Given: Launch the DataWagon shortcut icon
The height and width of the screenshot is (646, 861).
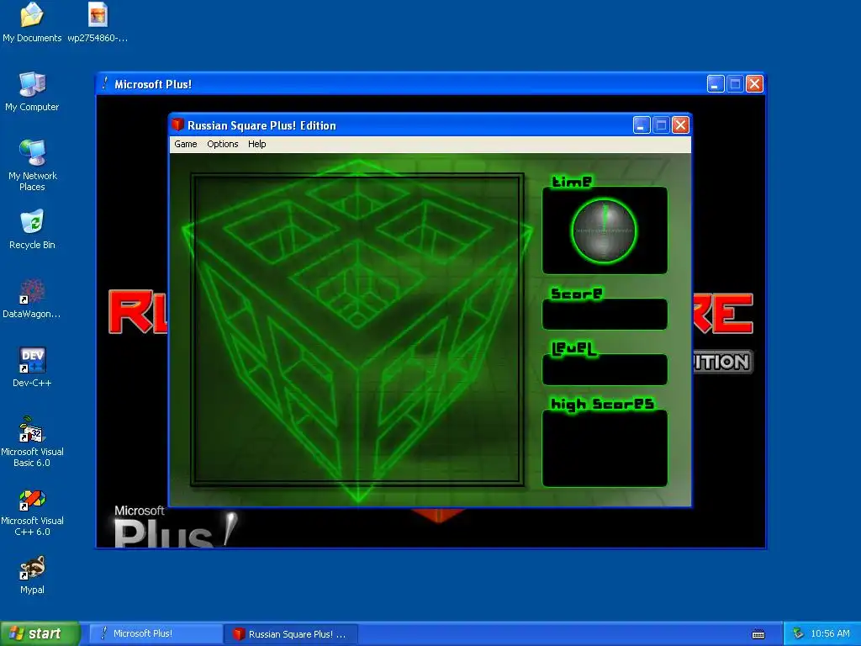Looking at the screenshot, I should click(32, 299).
